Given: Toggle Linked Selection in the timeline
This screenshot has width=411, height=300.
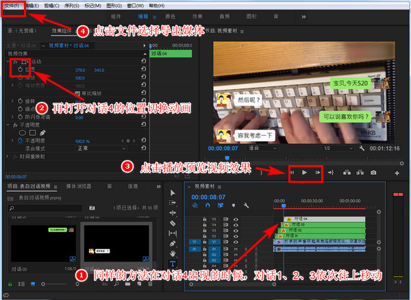Looking at the screenshot, I should coord(220,205).
